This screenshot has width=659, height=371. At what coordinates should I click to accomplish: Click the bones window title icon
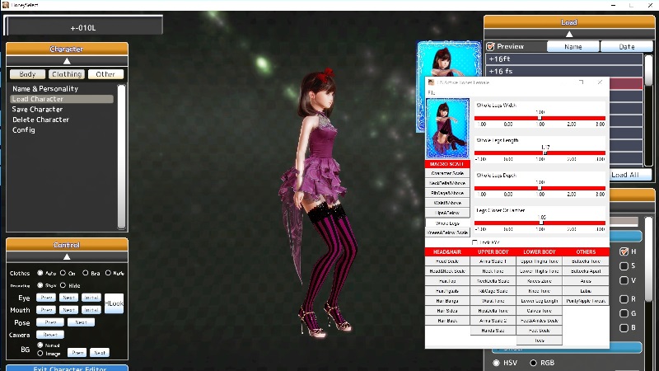430,82
